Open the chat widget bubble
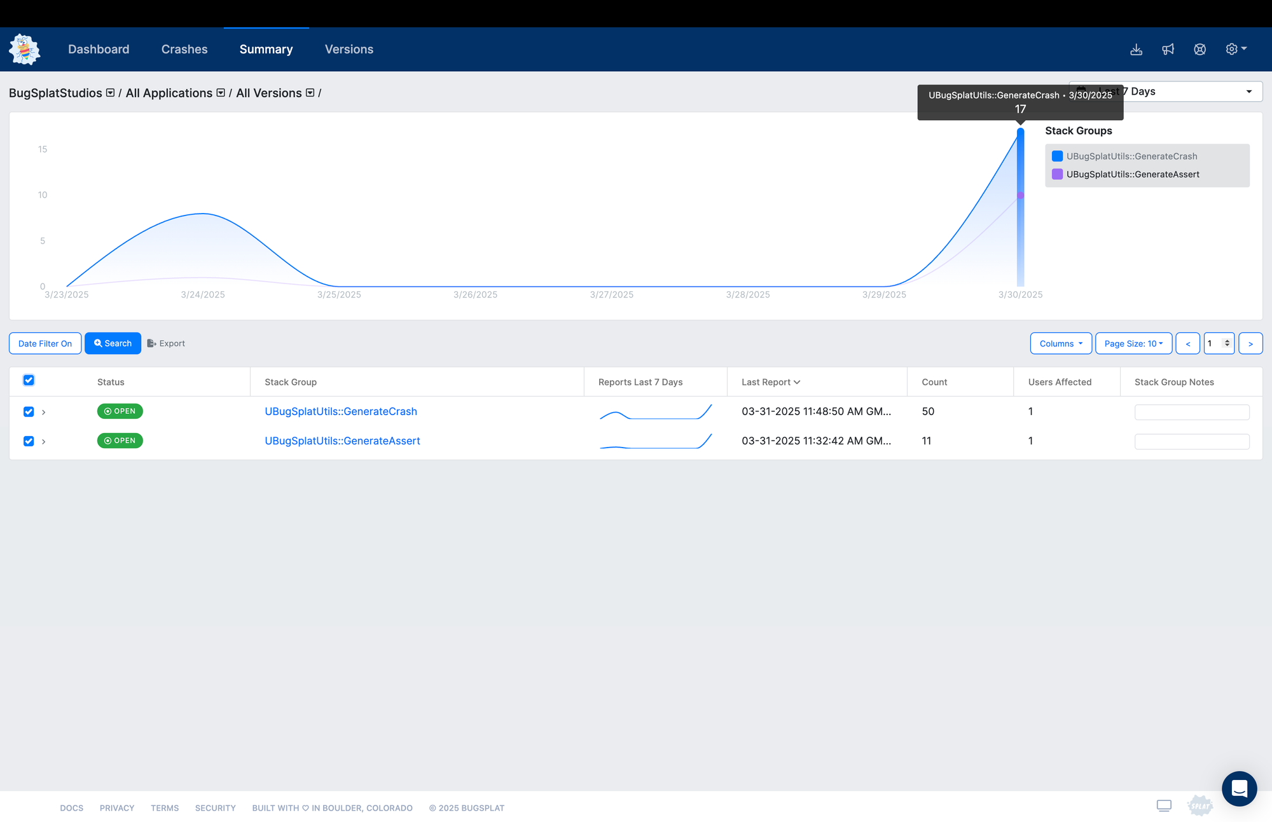Image resolution: width=1272 pixels, height=822 pixels. click(1239, 788)
